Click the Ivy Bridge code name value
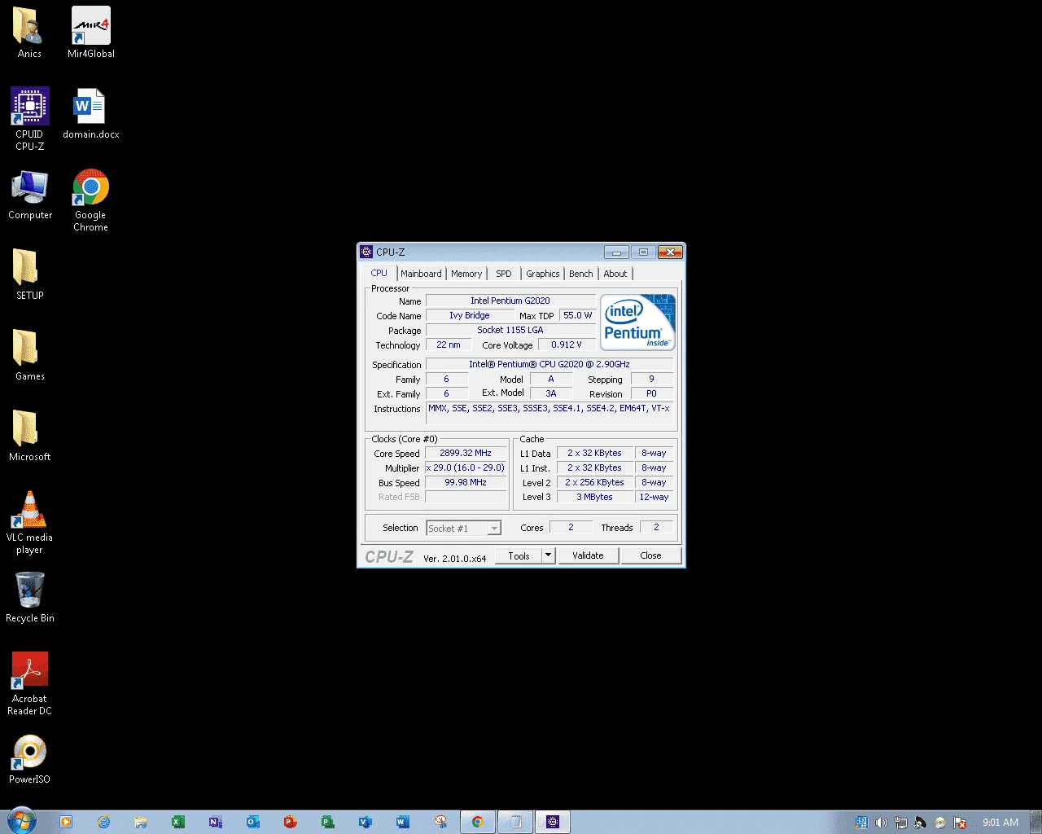Image resolution: width=1042 pixels, height=834 pixels. point(470,315)
